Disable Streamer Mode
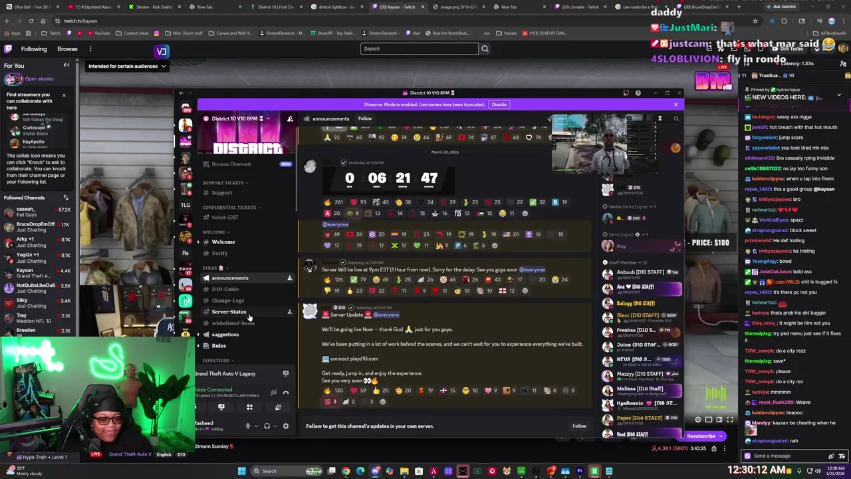Image resolution: width=851 pixels, height=479 pixels. coord(499,104)
